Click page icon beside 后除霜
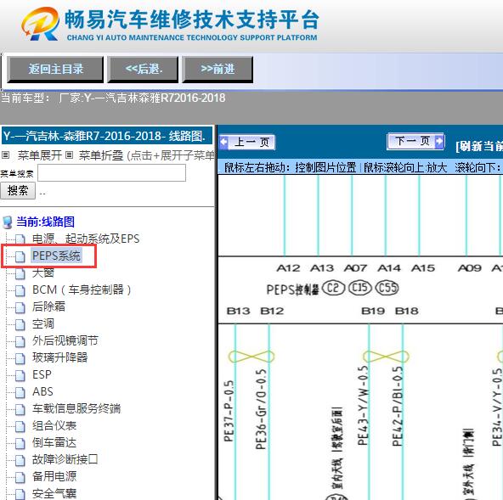This screenshot has width=503, height=500. [x=20, y=307]
